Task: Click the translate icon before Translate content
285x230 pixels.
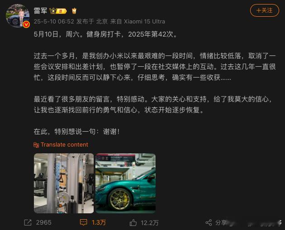Action: pos(36,145)
